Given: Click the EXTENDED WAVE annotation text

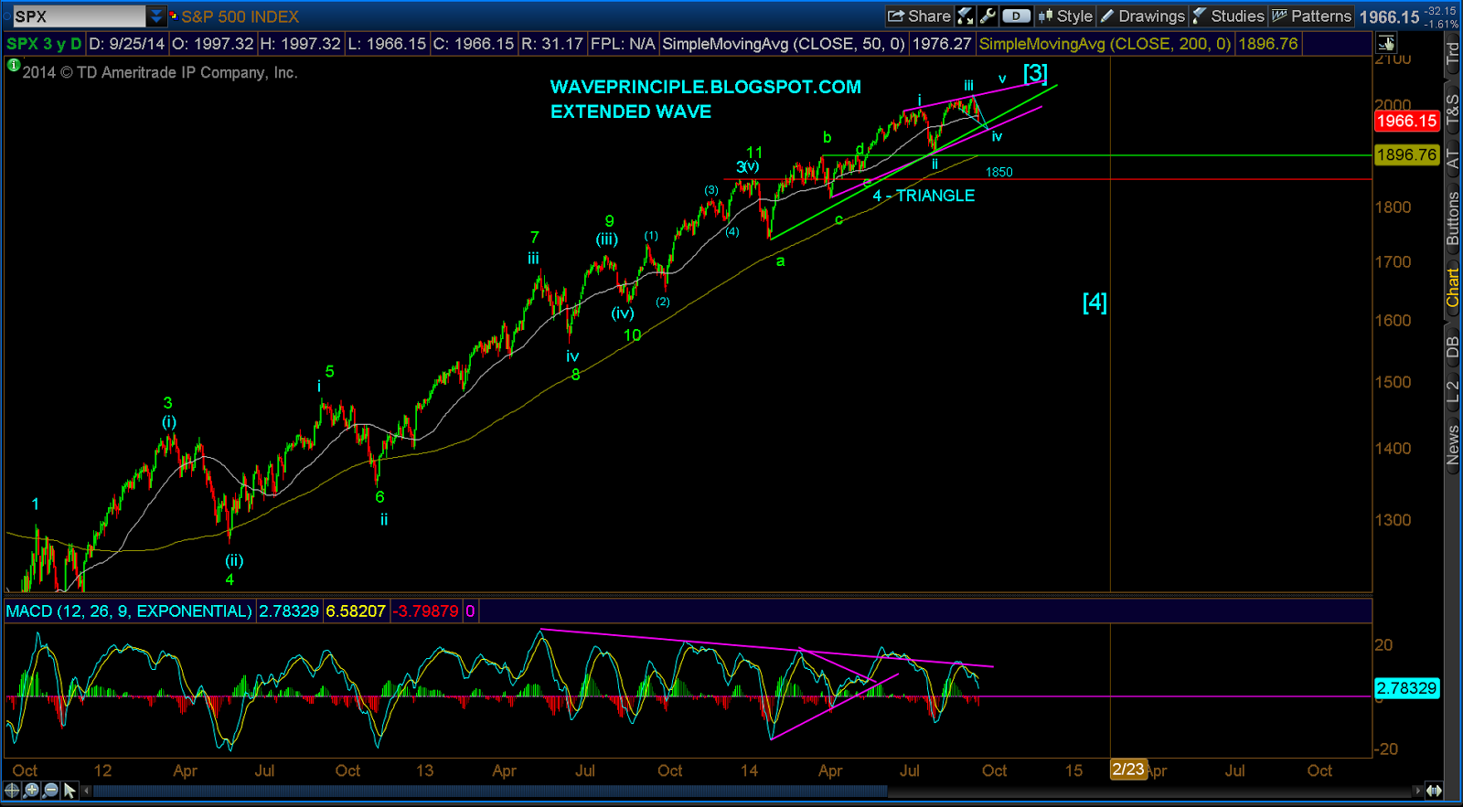Looking at the screenshot, I should pos(631,111).
